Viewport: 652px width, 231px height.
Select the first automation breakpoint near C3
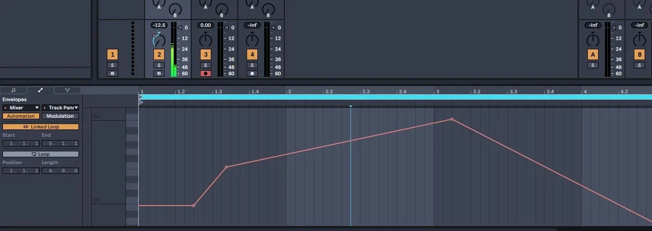pos(194,206)
